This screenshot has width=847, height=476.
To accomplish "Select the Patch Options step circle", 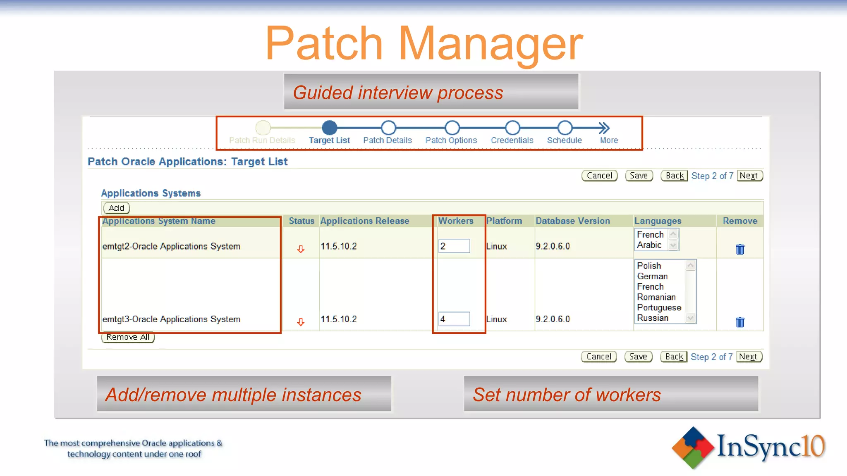I will click(x=452, y=128).
